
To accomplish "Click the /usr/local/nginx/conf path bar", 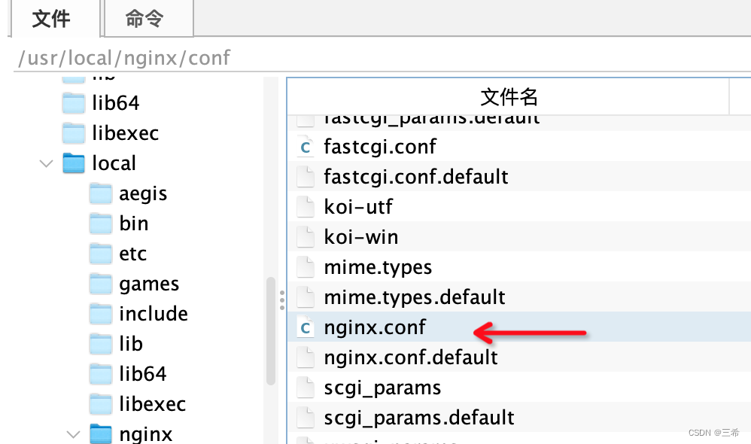I will [x=123, y=57].
